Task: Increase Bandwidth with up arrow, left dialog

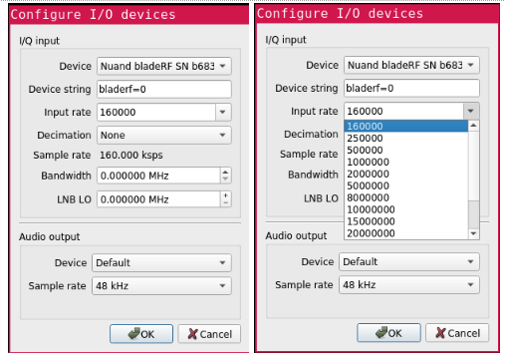Action: click(x=225, y=172)
